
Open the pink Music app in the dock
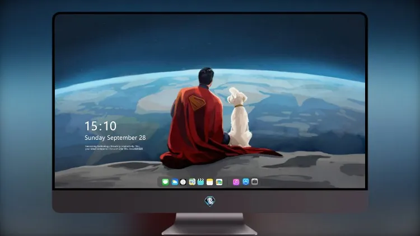(236, 182)
